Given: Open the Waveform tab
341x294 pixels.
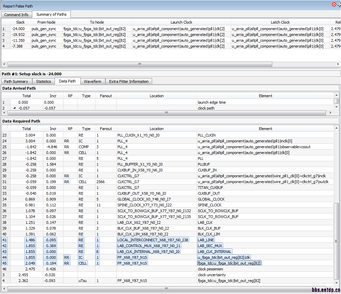Looking at the screenshot, I should point(92,81).
